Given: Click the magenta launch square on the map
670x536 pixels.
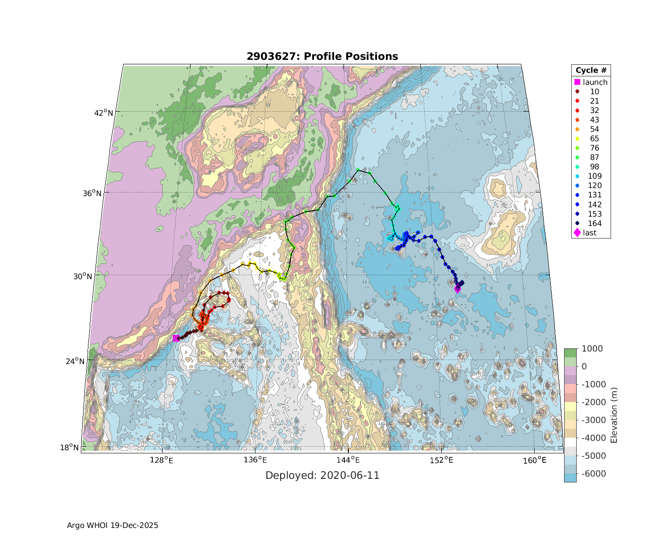Looking at the screenshot, I should tap(176, 338).
